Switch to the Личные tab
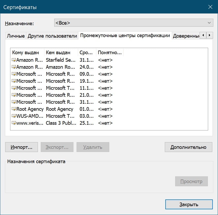 pos(16,36)
